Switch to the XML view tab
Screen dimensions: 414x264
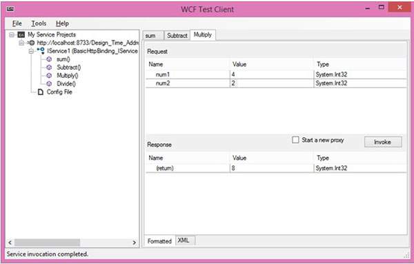(184, 241)
